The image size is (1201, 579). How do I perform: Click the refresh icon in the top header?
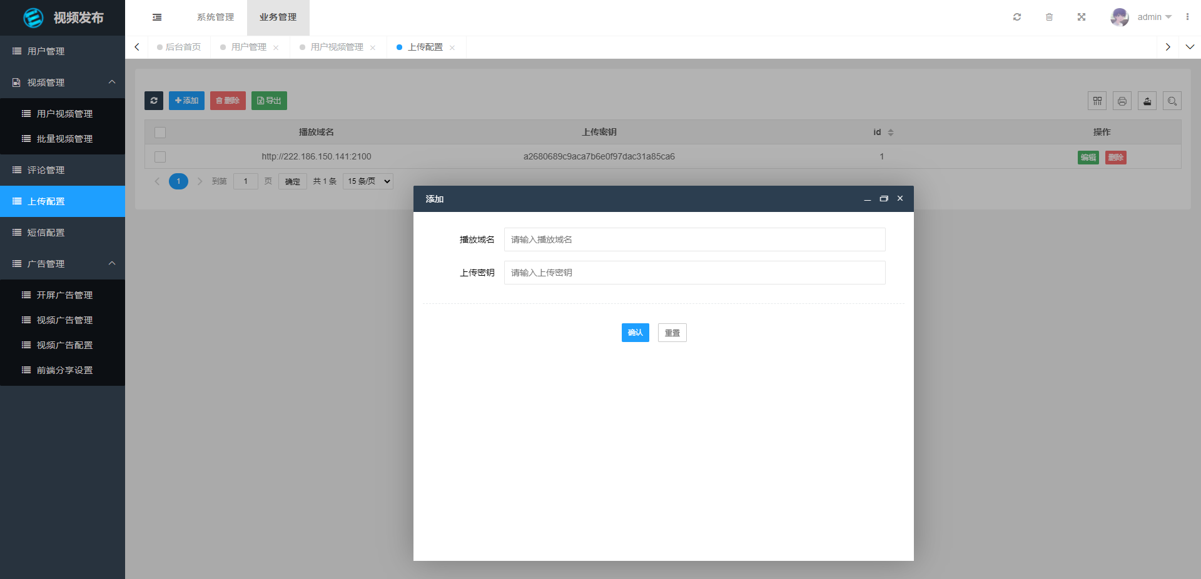(1016, 17)
